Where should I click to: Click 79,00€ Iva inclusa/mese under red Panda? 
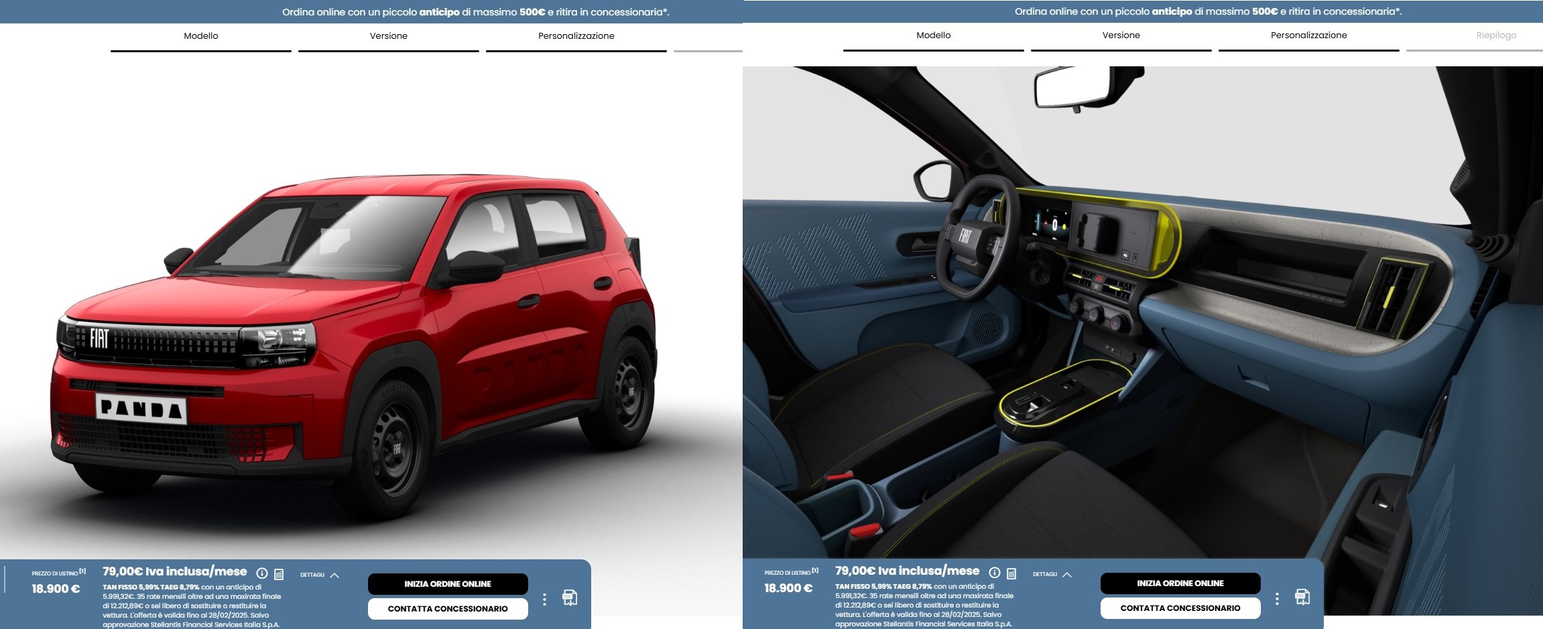[175, 571]
